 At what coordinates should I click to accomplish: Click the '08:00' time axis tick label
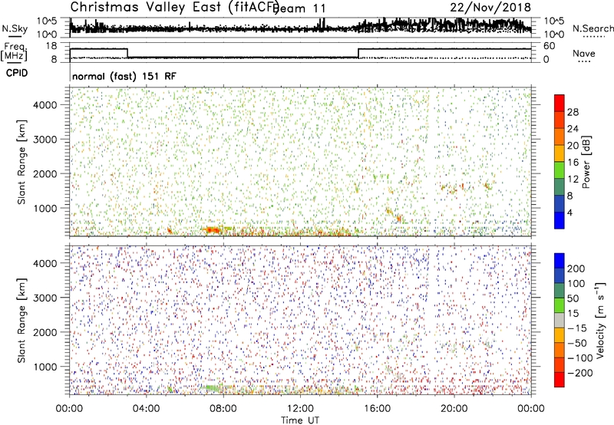click(223, 409)
